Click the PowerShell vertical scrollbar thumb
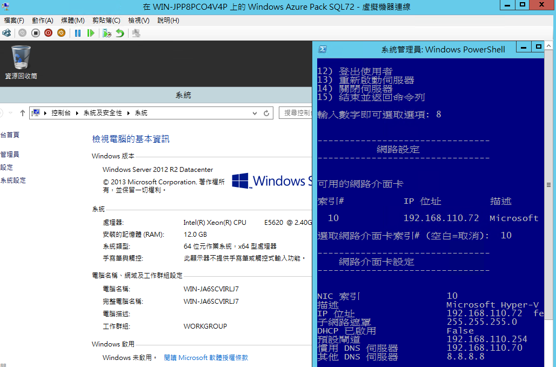The width and height of the screenshot is (556, 367). tap(548, 185)
